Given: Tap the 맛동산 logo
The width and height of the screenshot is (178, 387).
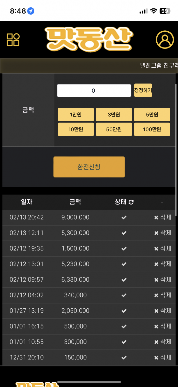Looking at the screenshot, I should coord(89,39).
